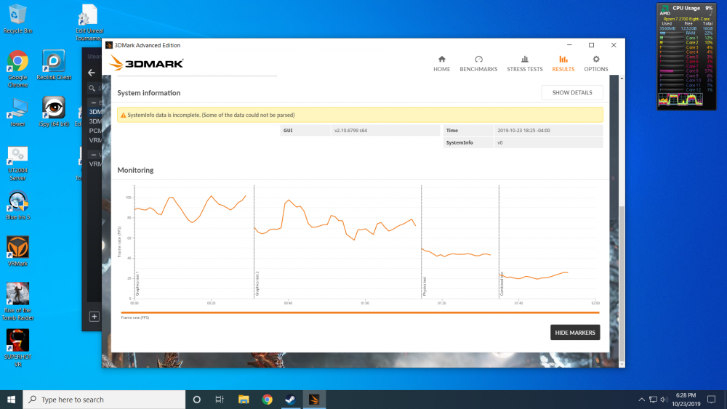Click the 3DMark taskbar icon
Screen dimensions: 727x409
click(314, 400)
